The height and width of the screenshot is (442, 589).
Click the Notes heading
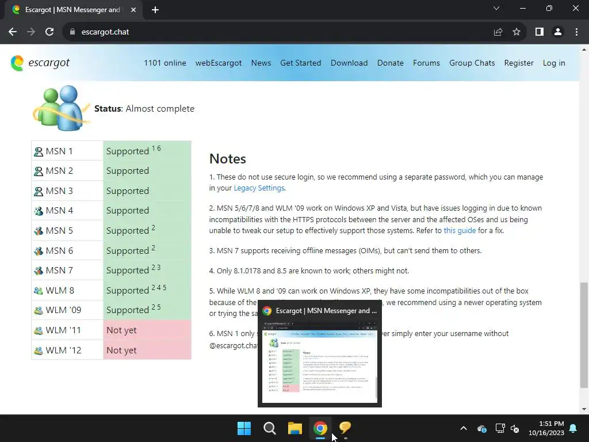coord(228,159)
